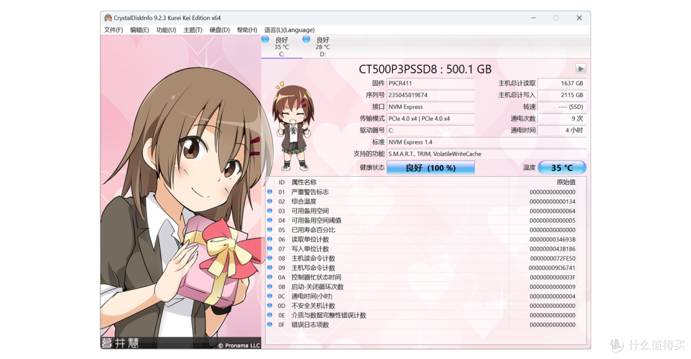Click status dot of row 06 读取单位计数

(x=270, y=239)
